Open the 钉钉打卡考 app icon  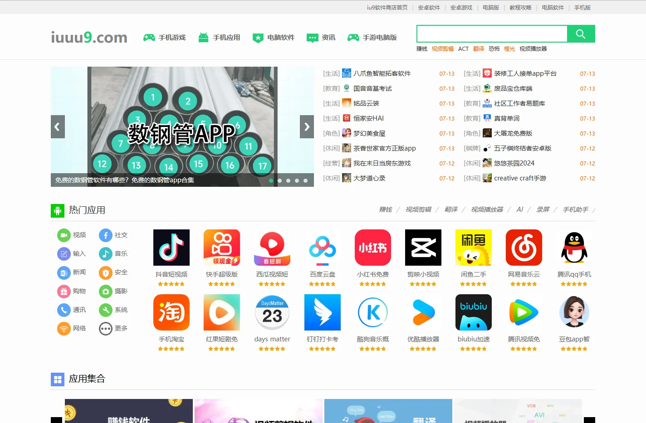pyautogui.click(x=323, y=312)
